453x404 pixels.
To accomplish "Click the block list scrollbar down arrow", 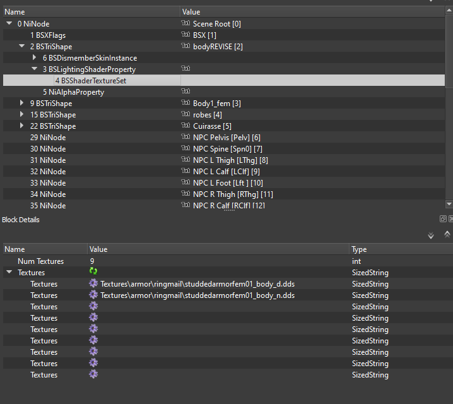I will 449,204.
